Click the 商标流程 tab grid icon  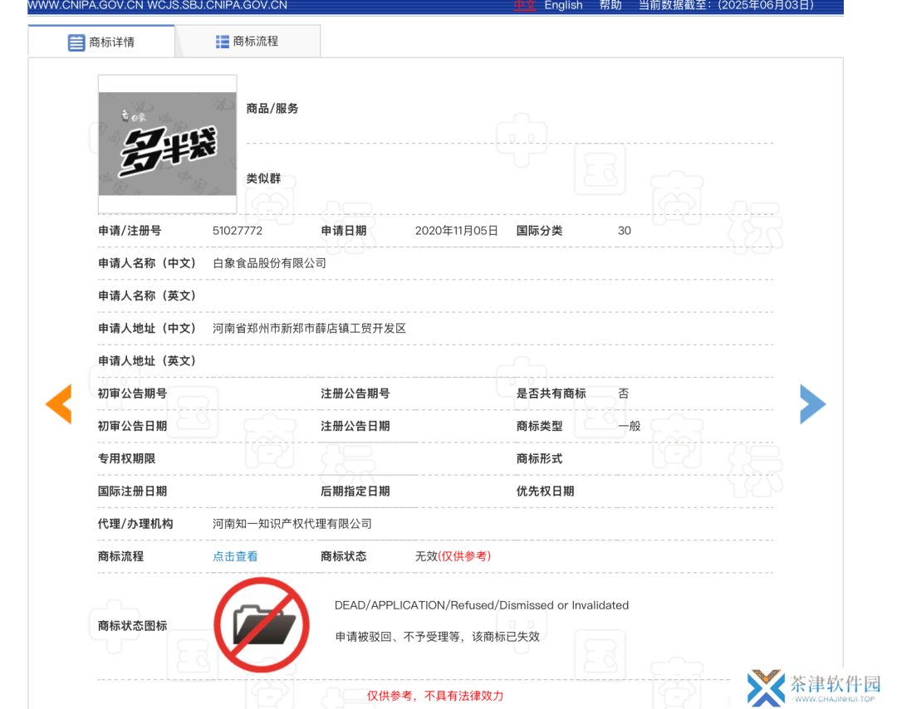point(222,42)
